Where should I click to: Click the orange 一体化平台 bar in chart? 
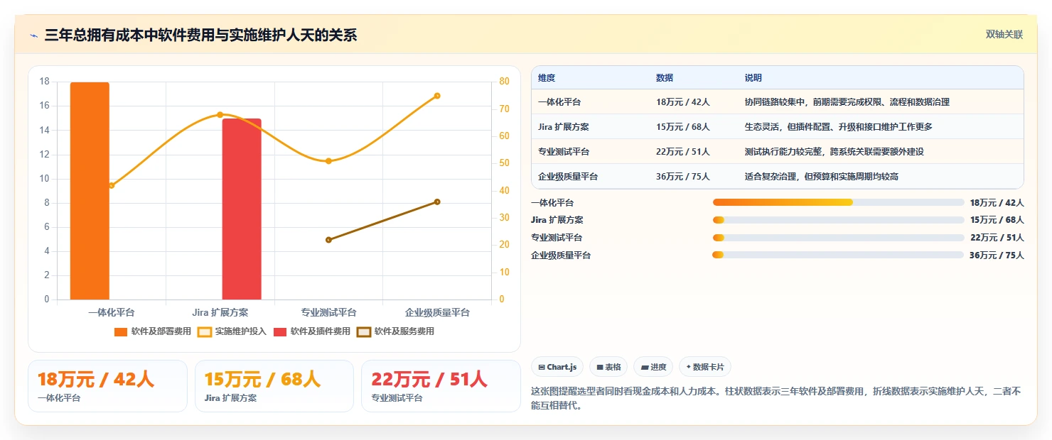[x=90, y=191]
